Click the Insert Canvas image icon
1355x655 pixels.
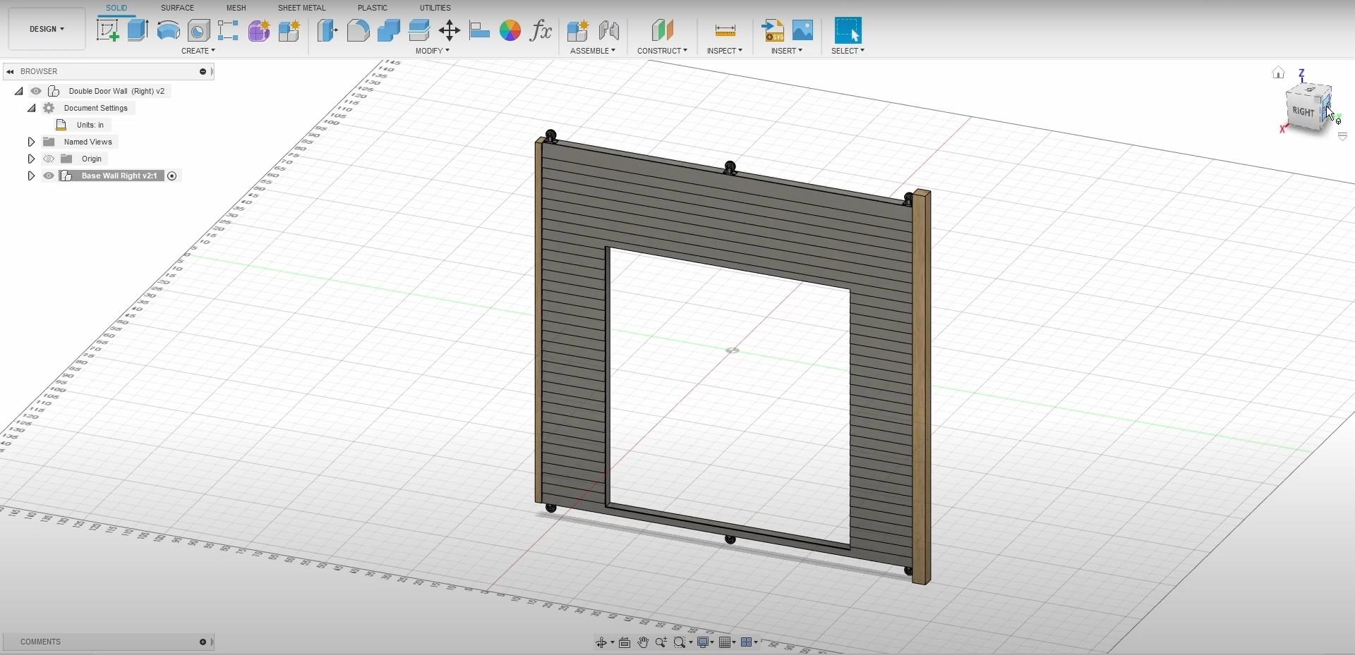click(802, 30)
